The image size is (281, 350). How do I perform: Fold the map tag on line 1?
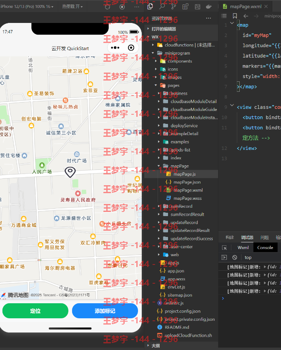[232, 23]
